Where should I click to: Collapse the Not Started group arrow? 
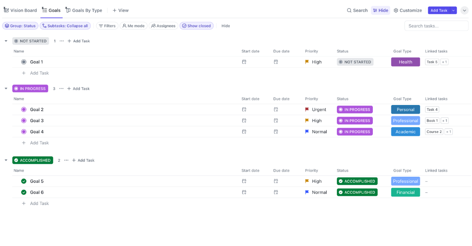click(6, 41)
